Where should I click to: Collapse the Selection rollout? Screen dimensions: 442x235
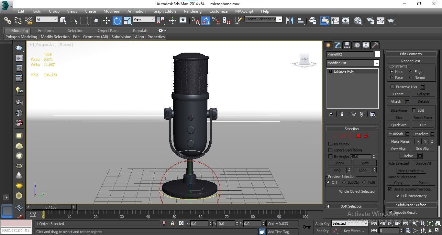352,129
